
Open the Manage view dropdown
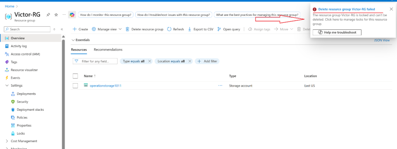[107, 29]
